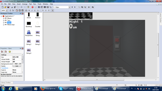This screenshot has width=162, height=91.
Task: Open the Run menu
Action: [x=35, y=4]
